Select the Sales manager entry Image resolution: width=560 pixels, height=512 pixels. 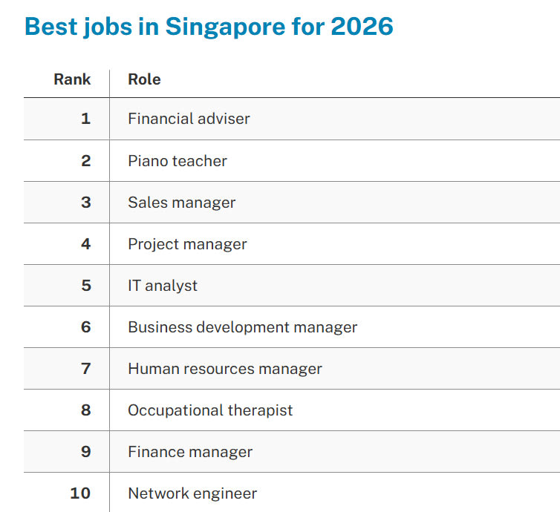click(181, 203)
